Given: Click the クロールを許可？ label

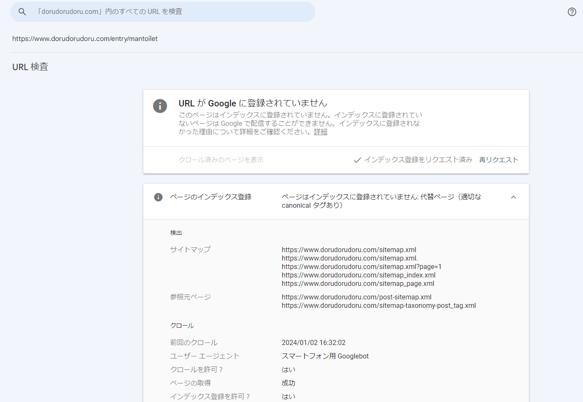Looking at the screenshot, I should (197, 369).
